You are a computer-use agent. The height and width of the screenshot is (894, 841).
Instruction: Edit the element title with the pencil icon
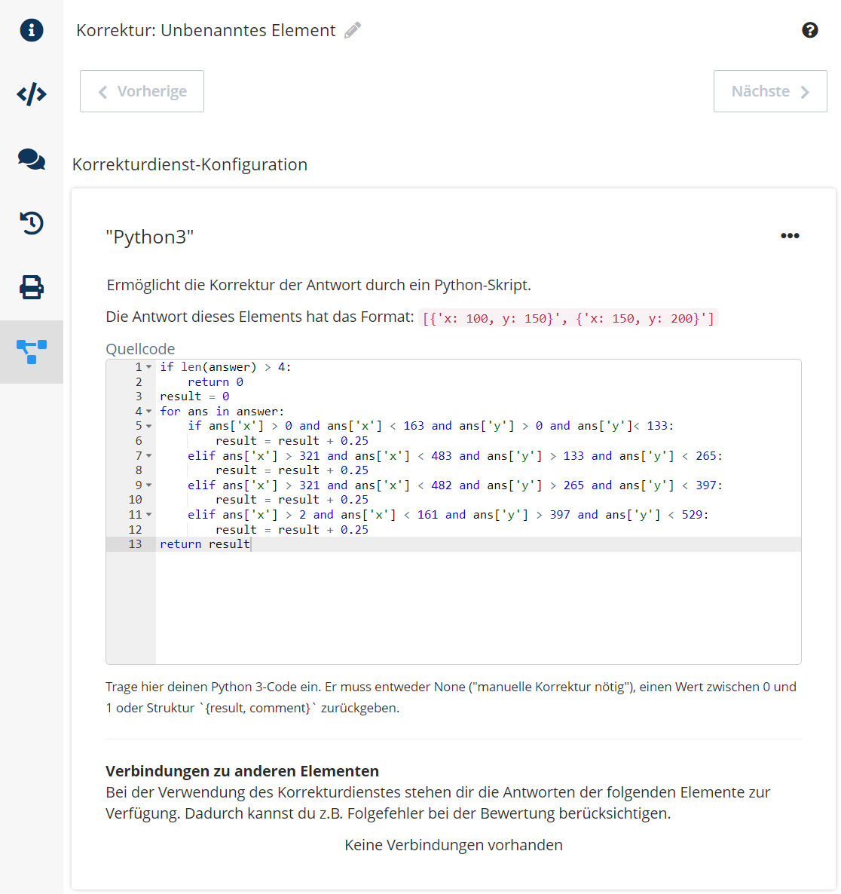click(353, 30)
